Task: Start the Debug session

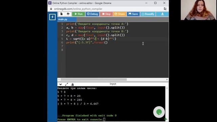Action: point(92,14)
